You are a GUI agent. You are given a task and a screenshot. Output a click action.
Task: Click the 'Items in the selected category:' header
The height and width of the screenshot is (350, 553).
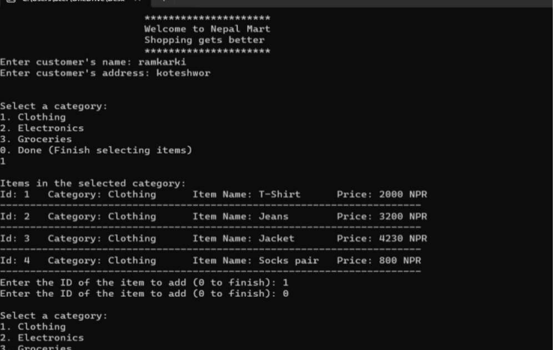[x=93, y=184]
